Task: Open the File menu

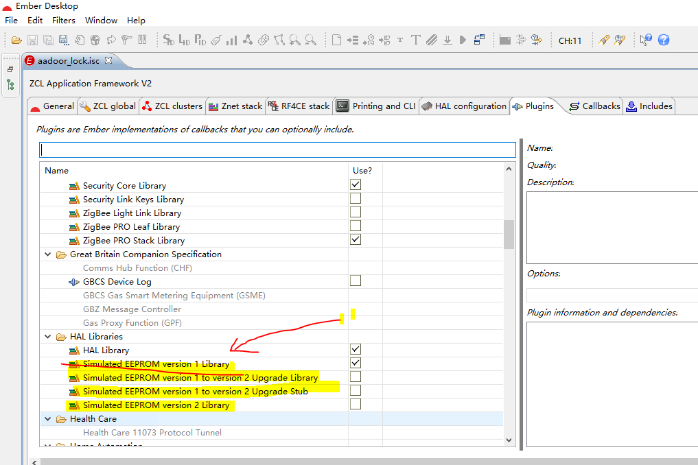Action: click(11, 21)
